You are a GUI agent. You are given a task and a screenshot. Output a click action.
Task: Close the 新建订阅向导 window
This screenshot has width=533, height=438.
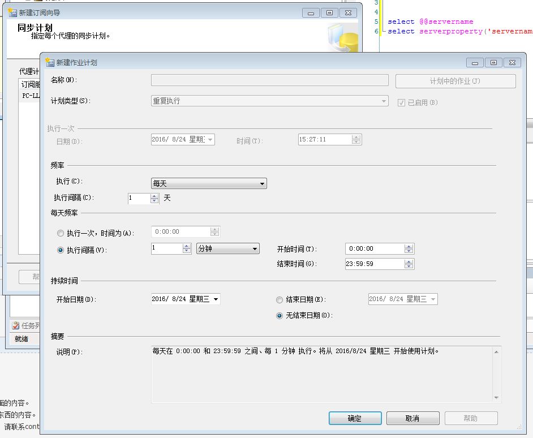348,13
